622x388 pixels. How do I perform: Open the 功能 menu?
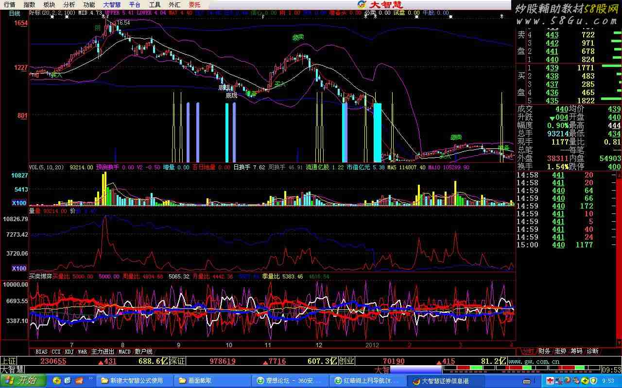(89, 4)
